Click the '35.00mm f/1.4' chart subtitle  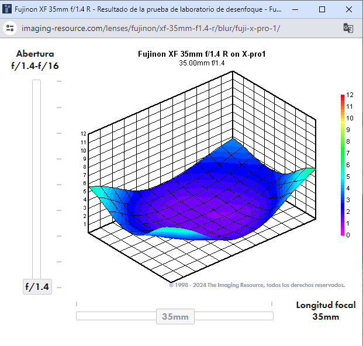202,63
